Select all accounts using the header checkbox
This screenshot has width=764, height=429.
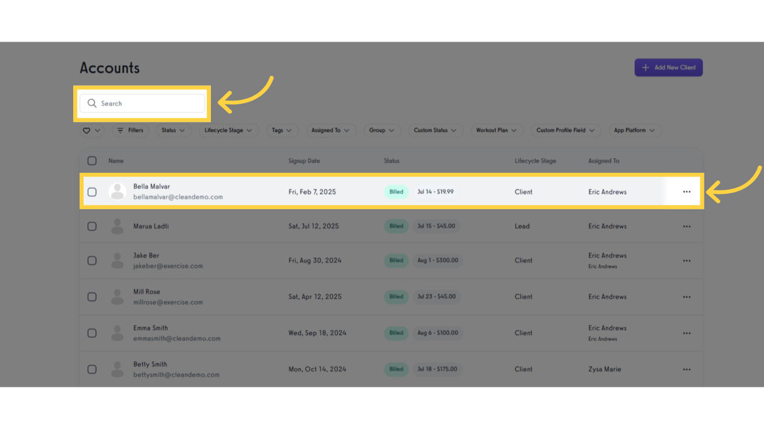[x=92, y=160]
